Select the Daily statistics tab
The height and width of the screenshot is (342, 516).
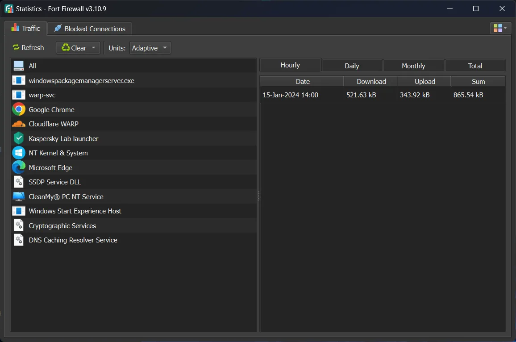(x=352, y=66)
